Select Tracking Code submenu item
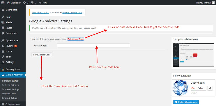 (x=9, y=94)
